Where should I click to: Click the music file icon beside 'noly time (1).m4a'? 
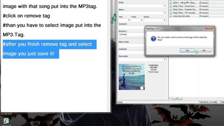tap(171, 16)
